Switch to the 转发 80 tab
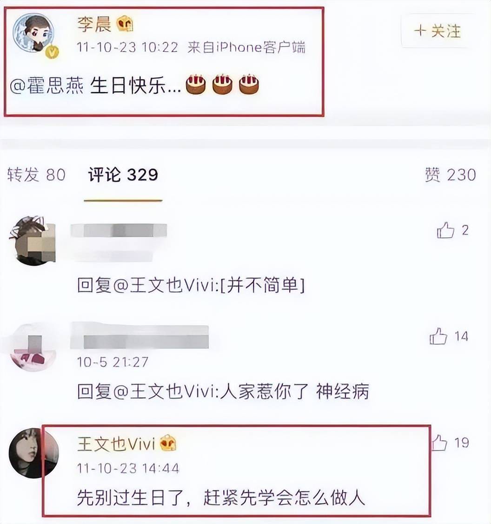 point(36,175)
